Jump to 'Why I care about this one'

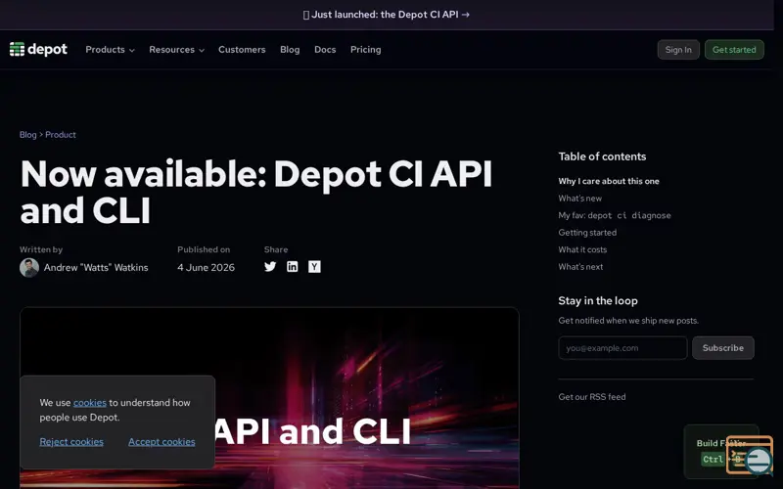pos(609,181)
